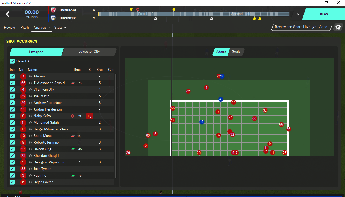This screenshot has width=345, height=197.
Task: Click the Liverpool club crest
Action: [53, 10]
